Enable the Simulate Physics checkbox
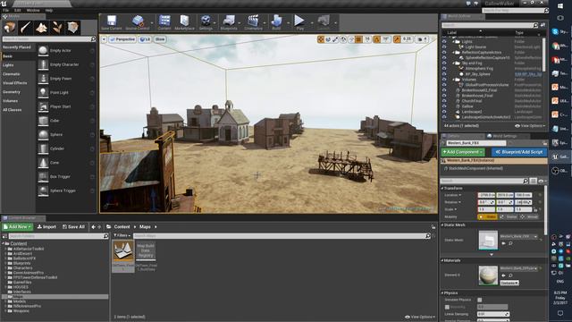This screenshot has height=322, width=572. click(479, 300)
